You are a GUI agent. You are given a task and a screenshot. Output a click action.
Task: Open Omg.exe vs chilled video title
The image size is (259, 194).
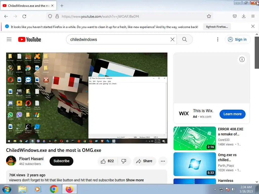(227, 157)
